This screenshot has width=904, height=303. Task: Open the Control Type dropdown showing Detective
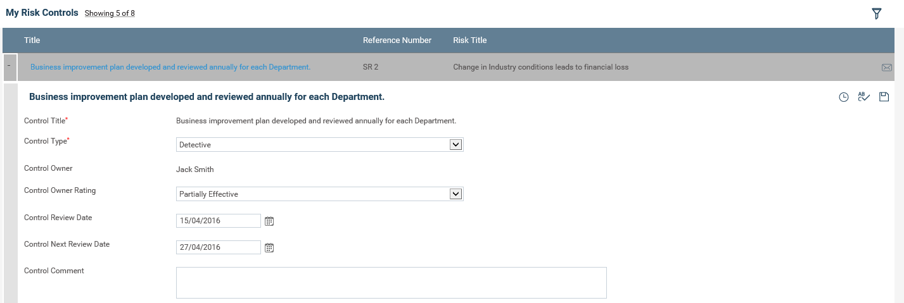(x=320, y=145)
